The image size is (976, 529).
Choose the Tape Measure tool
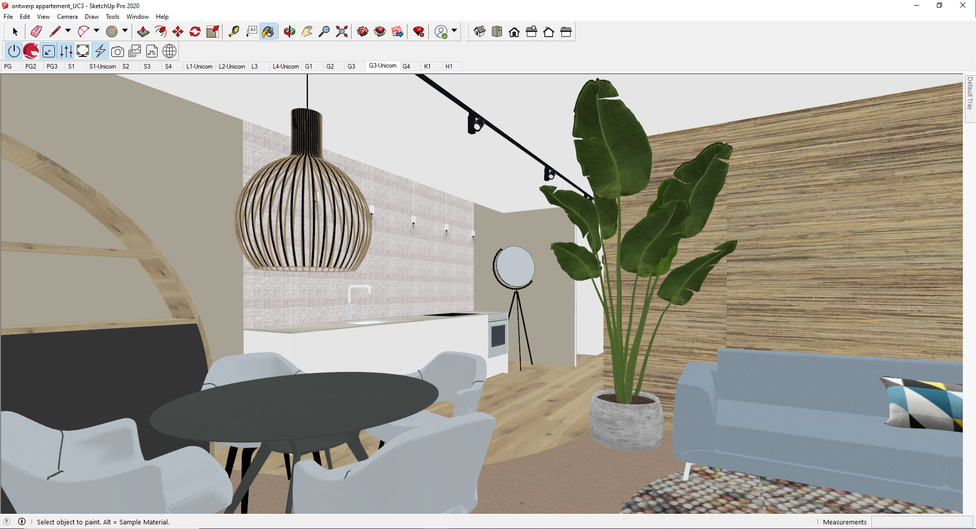pos(234,32)
